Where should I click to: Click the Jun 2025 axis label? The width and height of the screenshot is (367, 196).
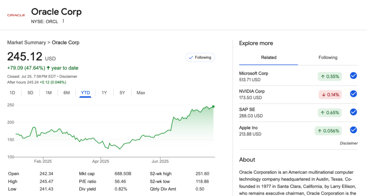coord(160,161)
